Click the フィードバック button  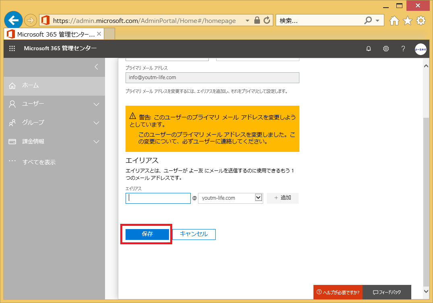coord(387,292)
